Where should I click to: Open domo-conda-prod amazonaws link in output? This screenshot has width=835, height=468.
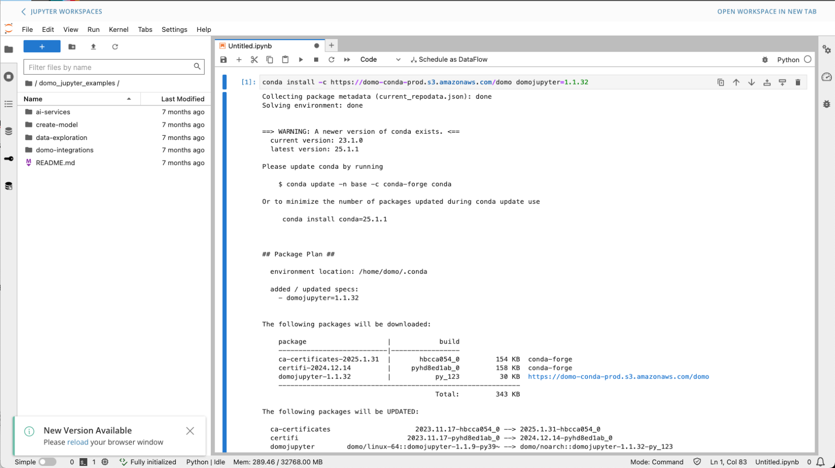(618, 377)
